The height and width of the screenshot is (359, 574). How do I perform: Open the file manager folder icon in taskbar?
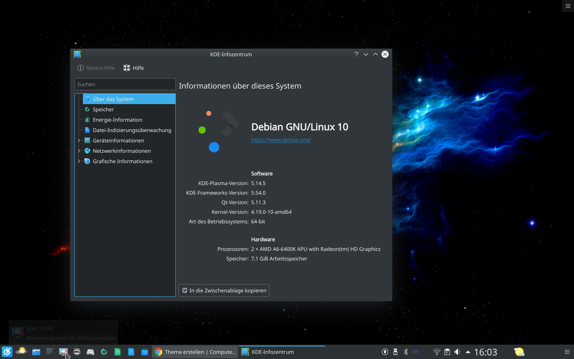pos(36,352)
